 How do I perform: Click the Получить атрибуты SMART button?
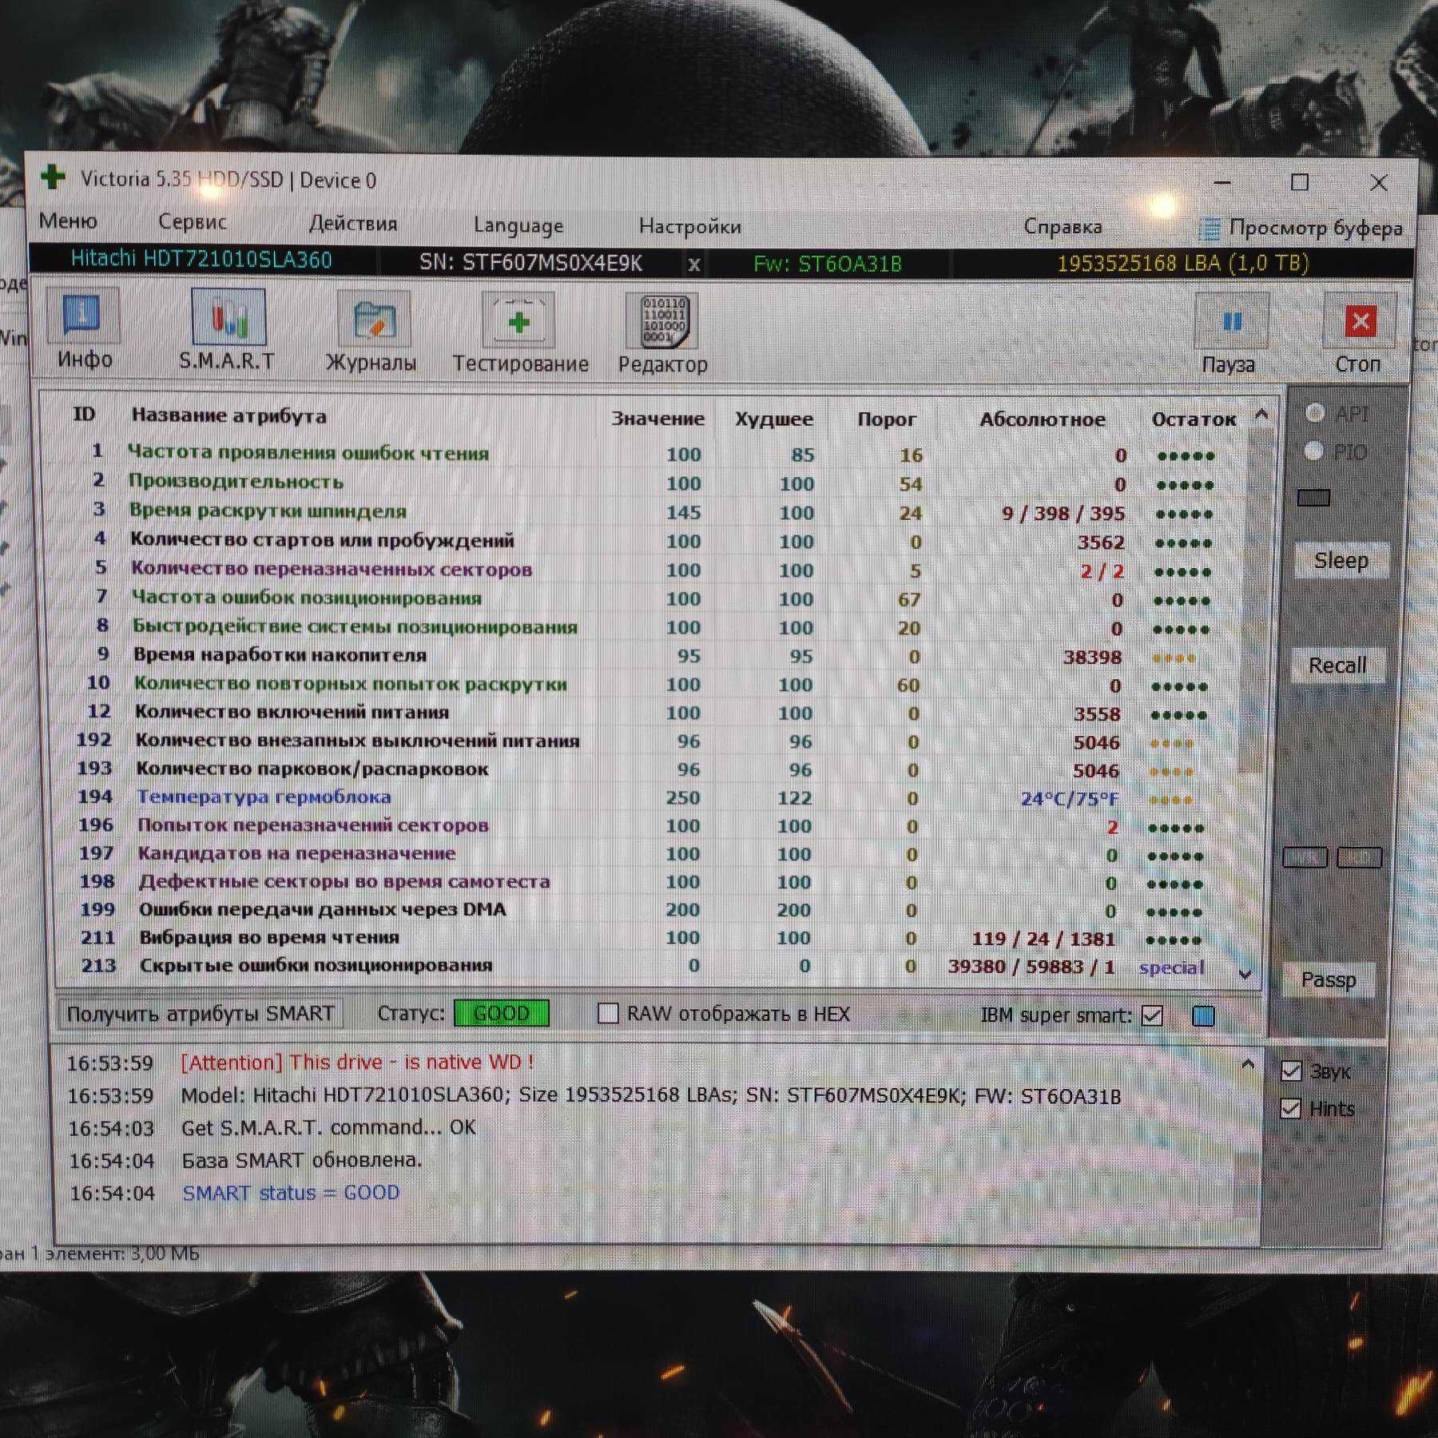point(201,1013)
